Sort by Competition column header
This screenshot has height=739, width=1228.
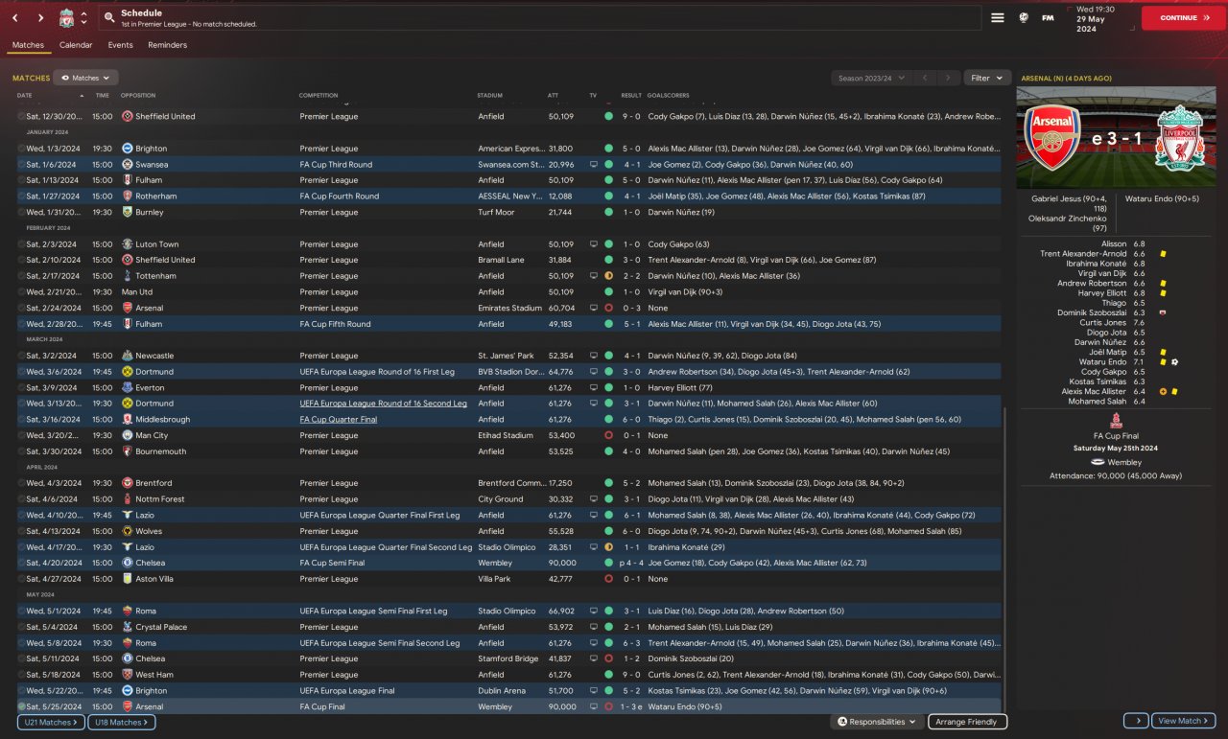tap(319, 96)
